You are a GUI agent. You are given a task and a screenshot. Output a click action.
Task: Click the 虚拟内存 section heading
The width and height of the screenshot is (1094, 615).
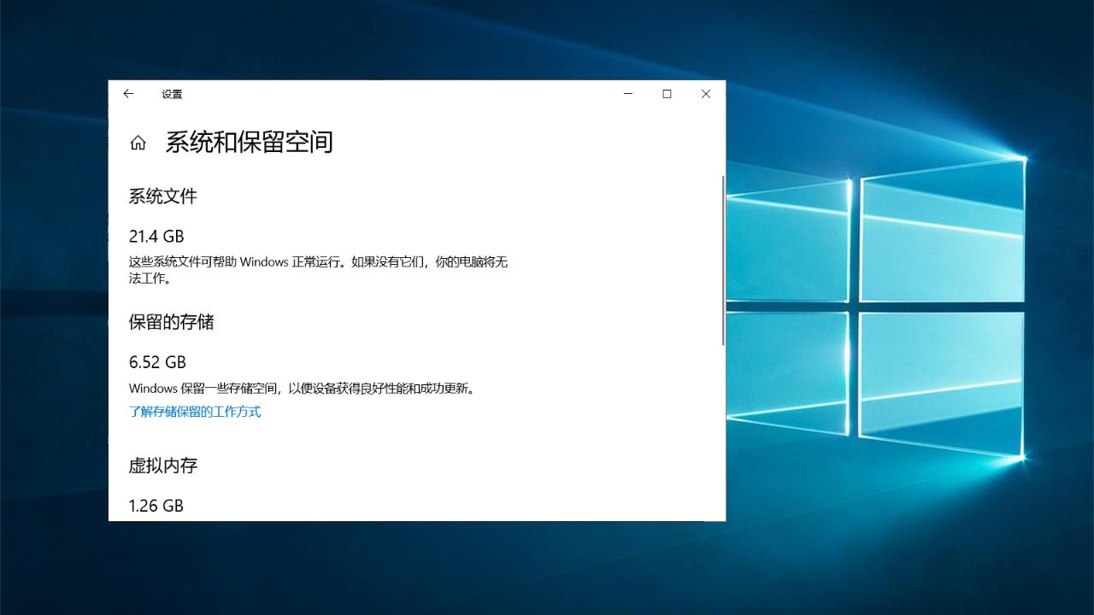click(x=162, y=466)
